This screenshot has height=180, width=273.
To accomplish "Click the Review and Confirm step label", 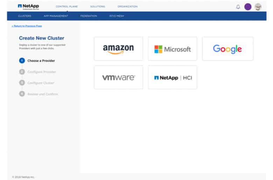I will 43,94.
